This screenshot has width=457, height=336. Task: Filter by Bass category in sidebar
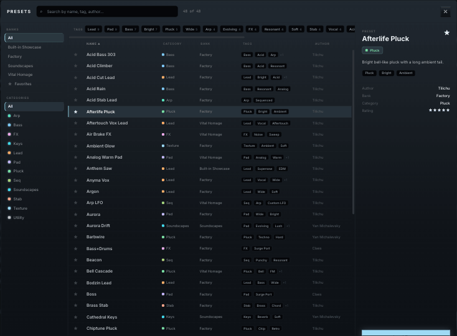point(34,125)
